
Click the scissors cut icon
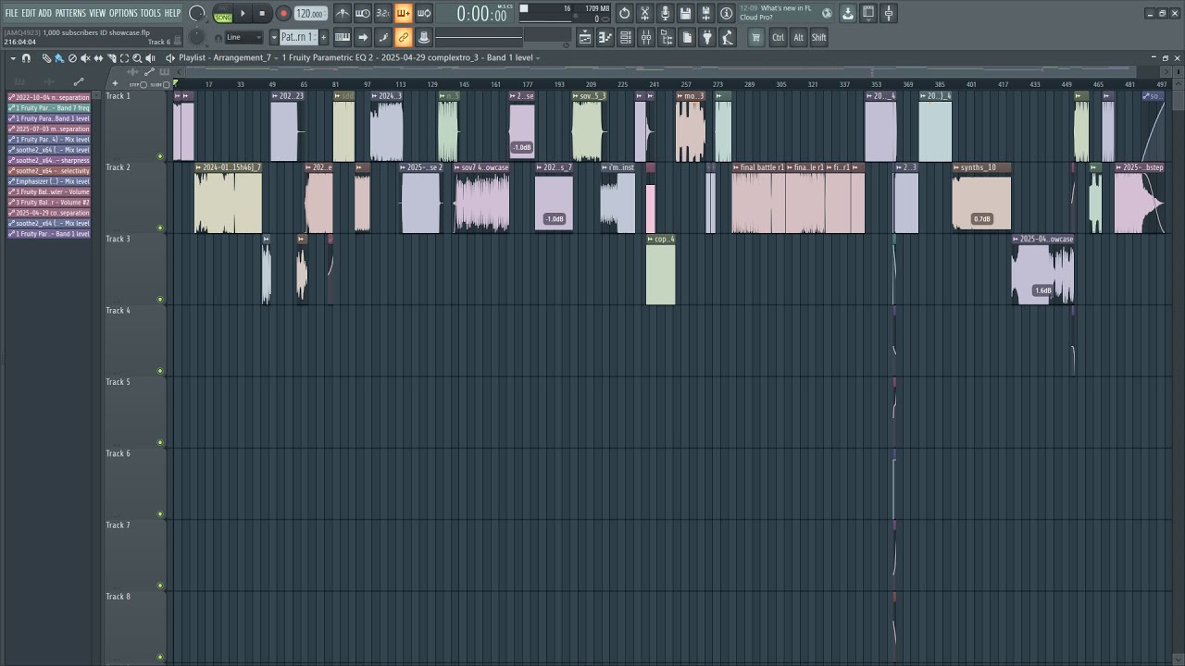pos(645,13)
